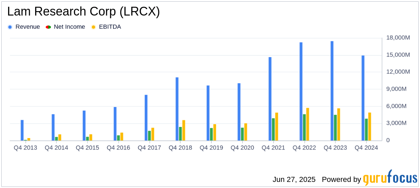Click the 9,000M y-axis value
Screen dimensions: 420x188
397,89
